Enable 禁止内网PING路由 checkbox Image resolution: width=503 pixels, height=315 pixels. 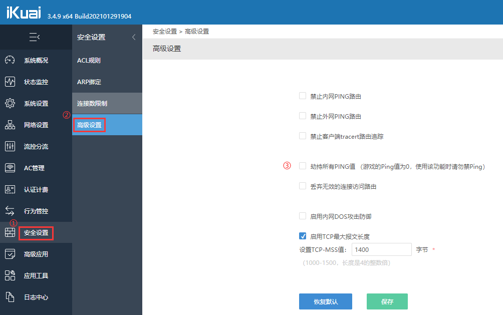[303, 96]
